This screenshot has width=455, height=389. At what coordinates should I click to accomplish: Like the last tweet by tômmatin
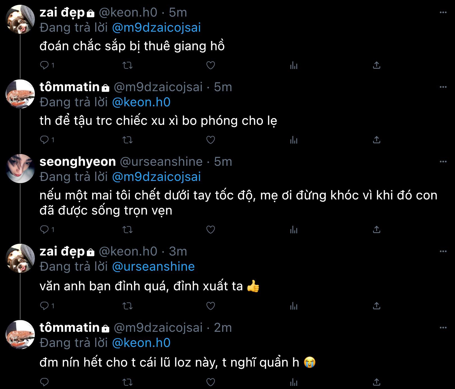point(210,382)
